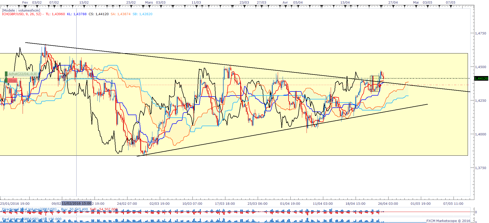Click the KL: 1,43788 Kijun value
Viewport: 489px width, 223px height.
77,14
